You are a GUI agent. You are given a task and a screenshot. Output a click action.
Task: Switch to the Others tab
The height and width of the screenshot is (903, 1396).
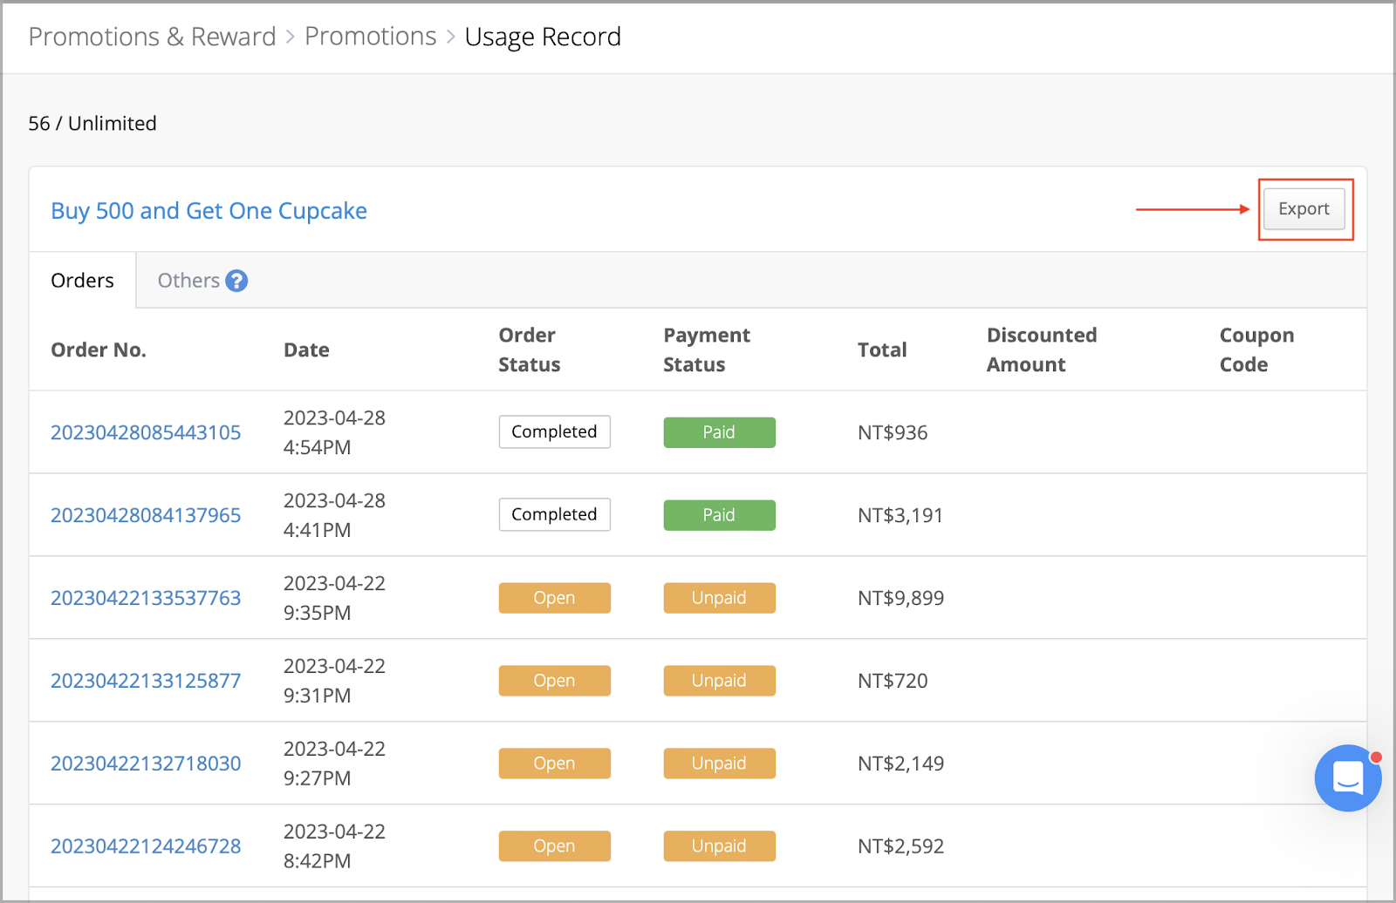[x=188, y=281]
